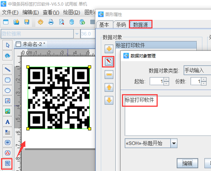Select the ellipse drawing tool

[x=8, y=90]
